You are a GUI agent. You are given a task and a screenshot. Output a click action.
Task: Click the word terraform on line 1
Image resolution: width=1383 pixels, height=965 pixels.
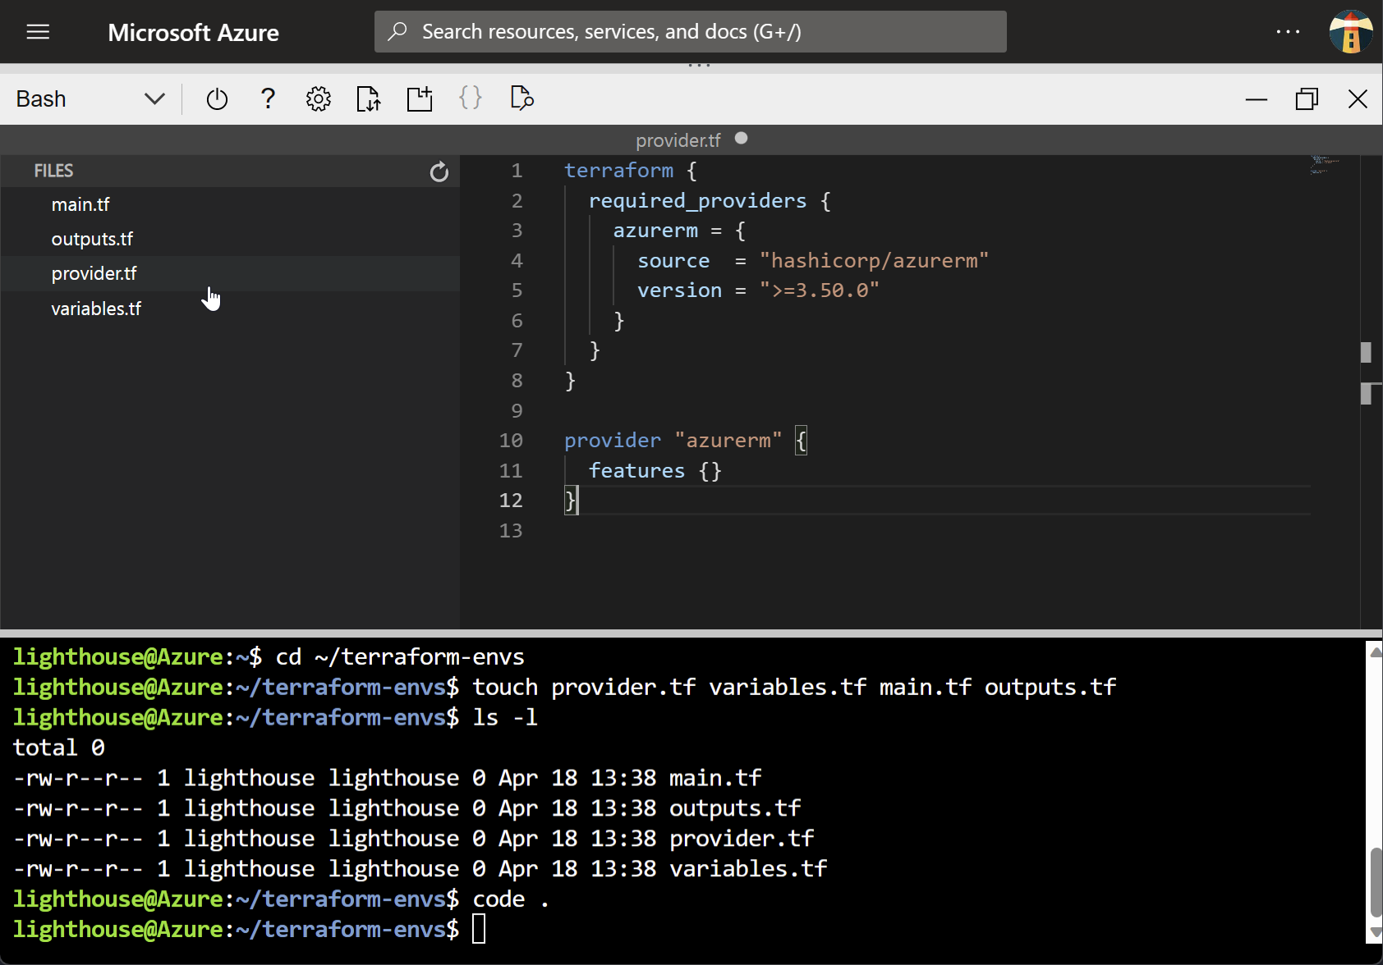click(x=618, y=171)
